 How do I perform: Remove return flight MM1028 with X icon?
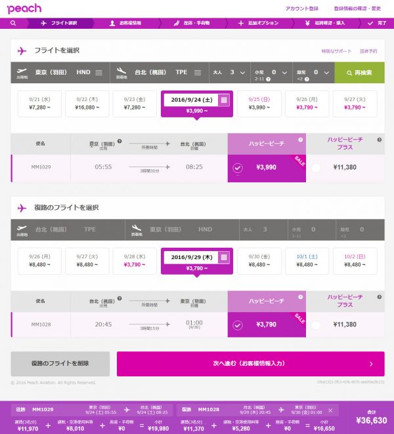(330, 410)
